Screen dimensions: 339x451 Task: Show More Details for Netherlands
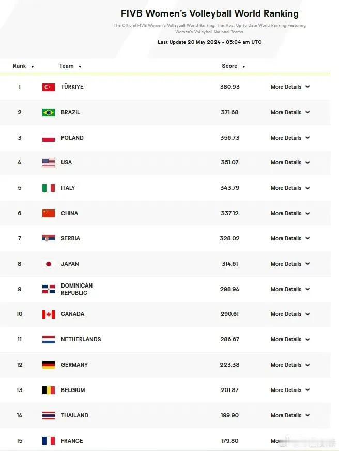coord(290,339)
